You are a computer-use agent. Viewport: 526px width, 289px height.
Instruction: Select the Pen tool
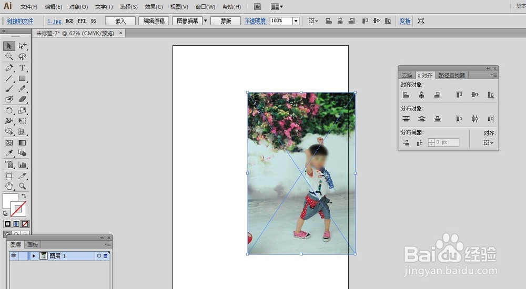(x=9, y=68)
